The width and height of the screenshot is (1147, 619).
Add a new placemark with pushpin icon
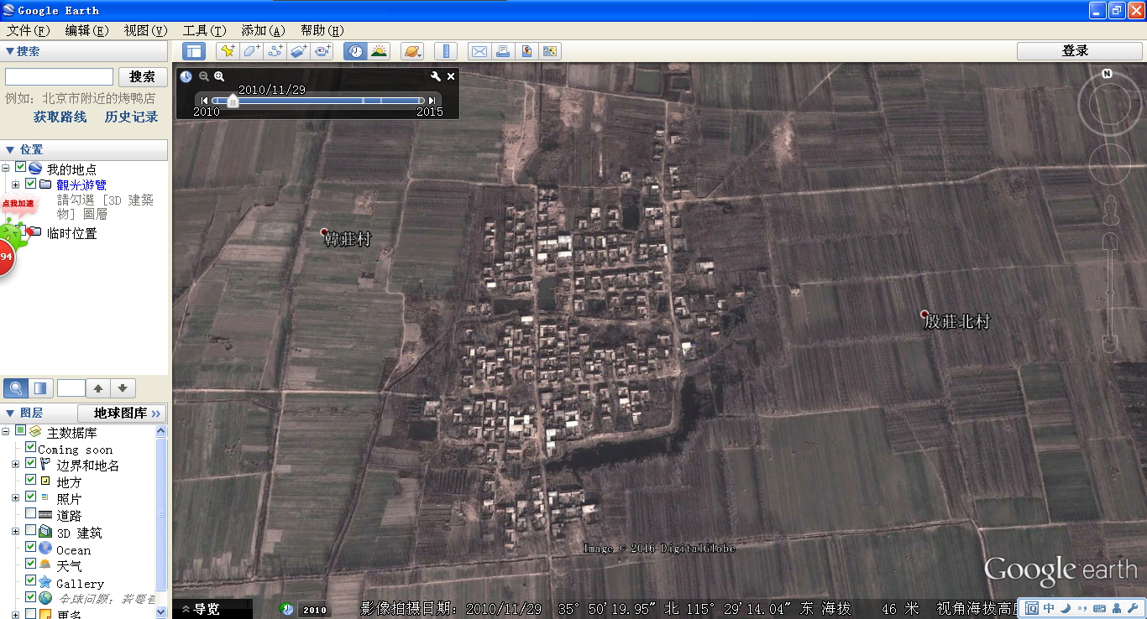227,51
